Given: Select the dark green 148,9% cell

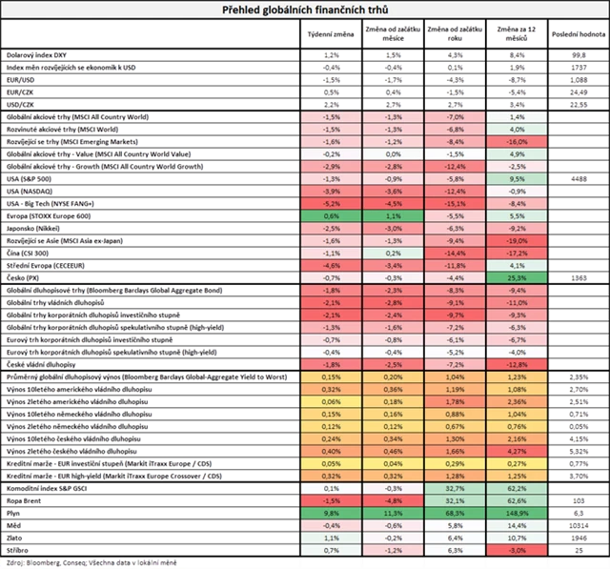Looking at the screenshot, I should click(516, 512).
